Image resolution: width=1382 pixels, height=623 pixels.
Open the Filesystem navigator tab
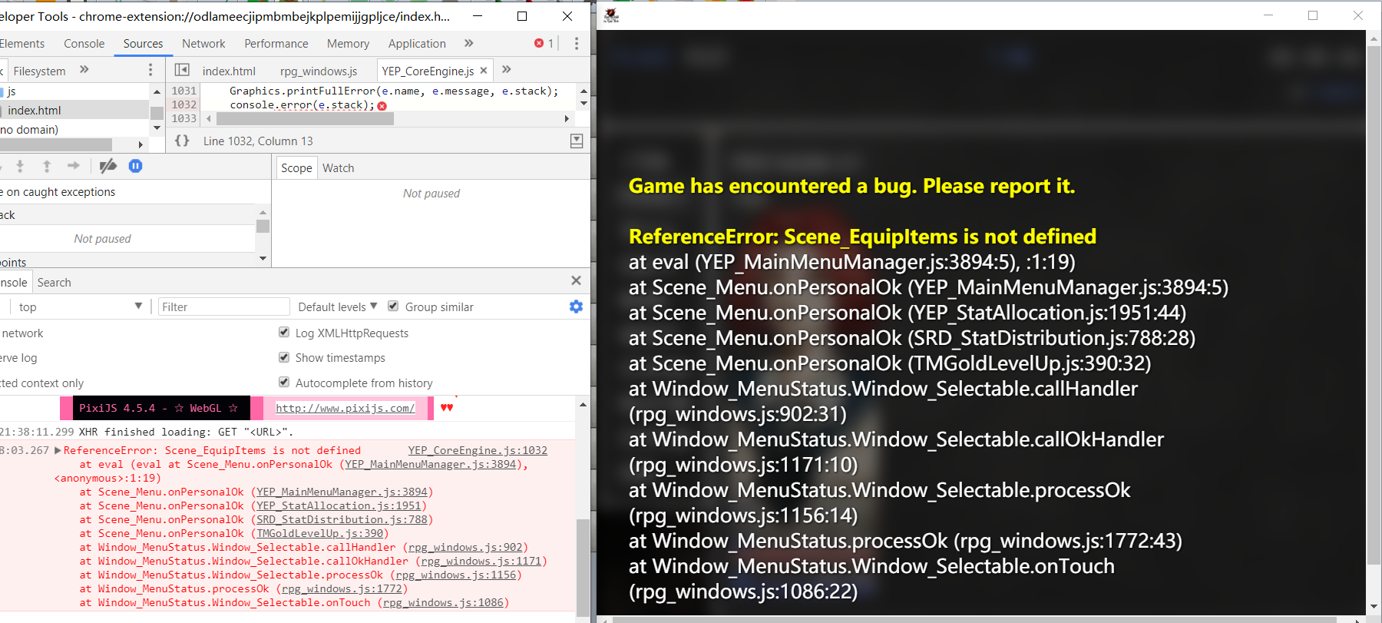40,71
